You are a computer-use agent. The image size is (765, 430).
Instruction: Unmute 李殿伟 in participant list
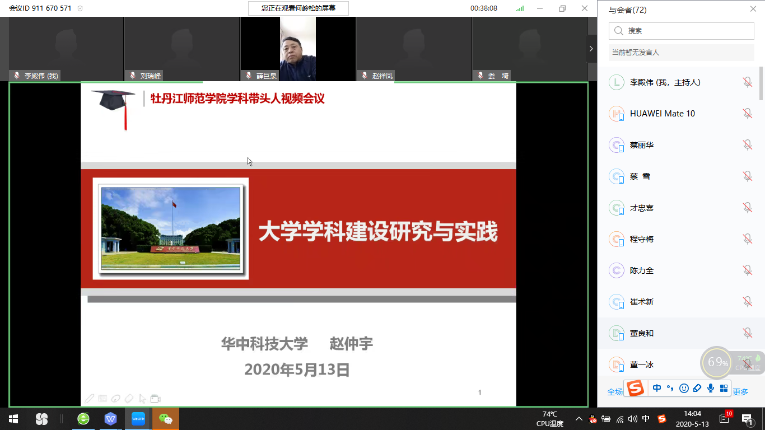[x=747, y=82]
